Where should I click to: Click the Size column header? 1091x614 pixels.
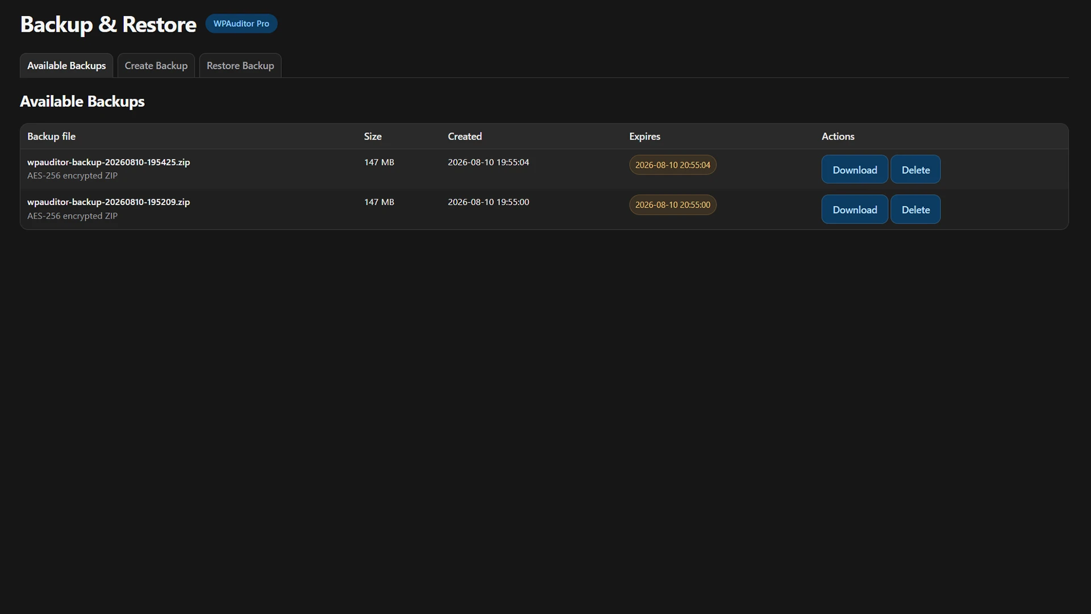pyautogui.click(x=373, y=136)
